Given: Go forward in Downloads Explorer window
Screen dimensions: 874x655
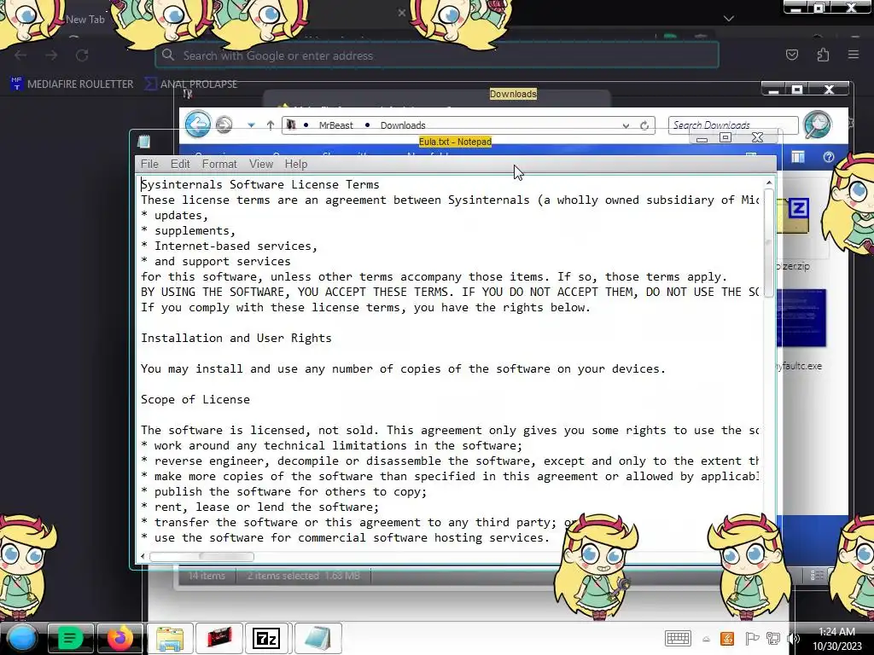Looking at the screenshot, I should [224, 125].
